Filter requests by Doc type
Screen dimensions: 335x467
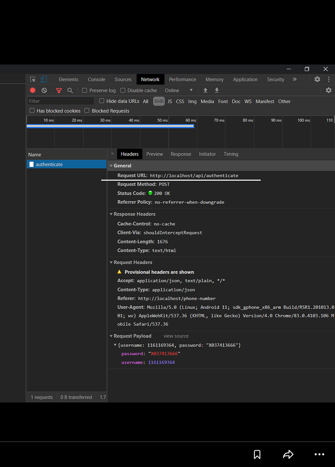(x=236, y=101)
